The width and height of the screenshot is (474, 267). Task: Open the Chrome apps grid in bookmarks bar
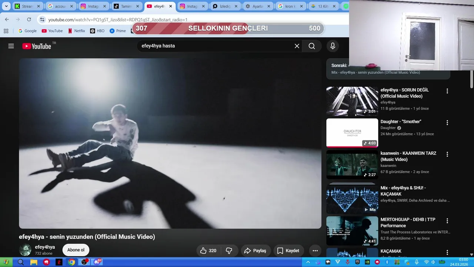(6, 31)
